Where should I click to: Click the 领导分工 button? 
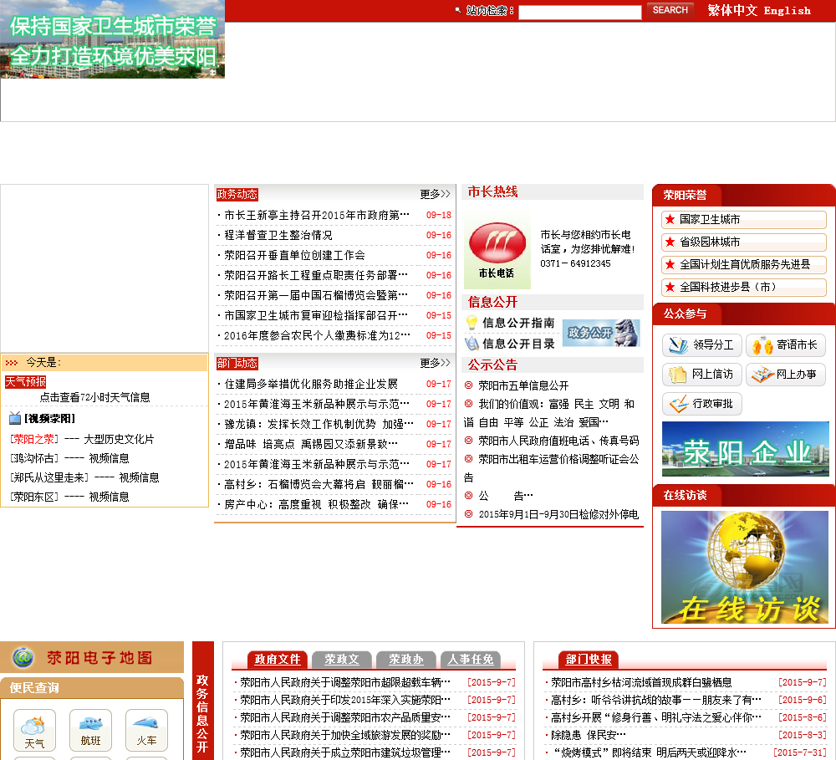701,345
